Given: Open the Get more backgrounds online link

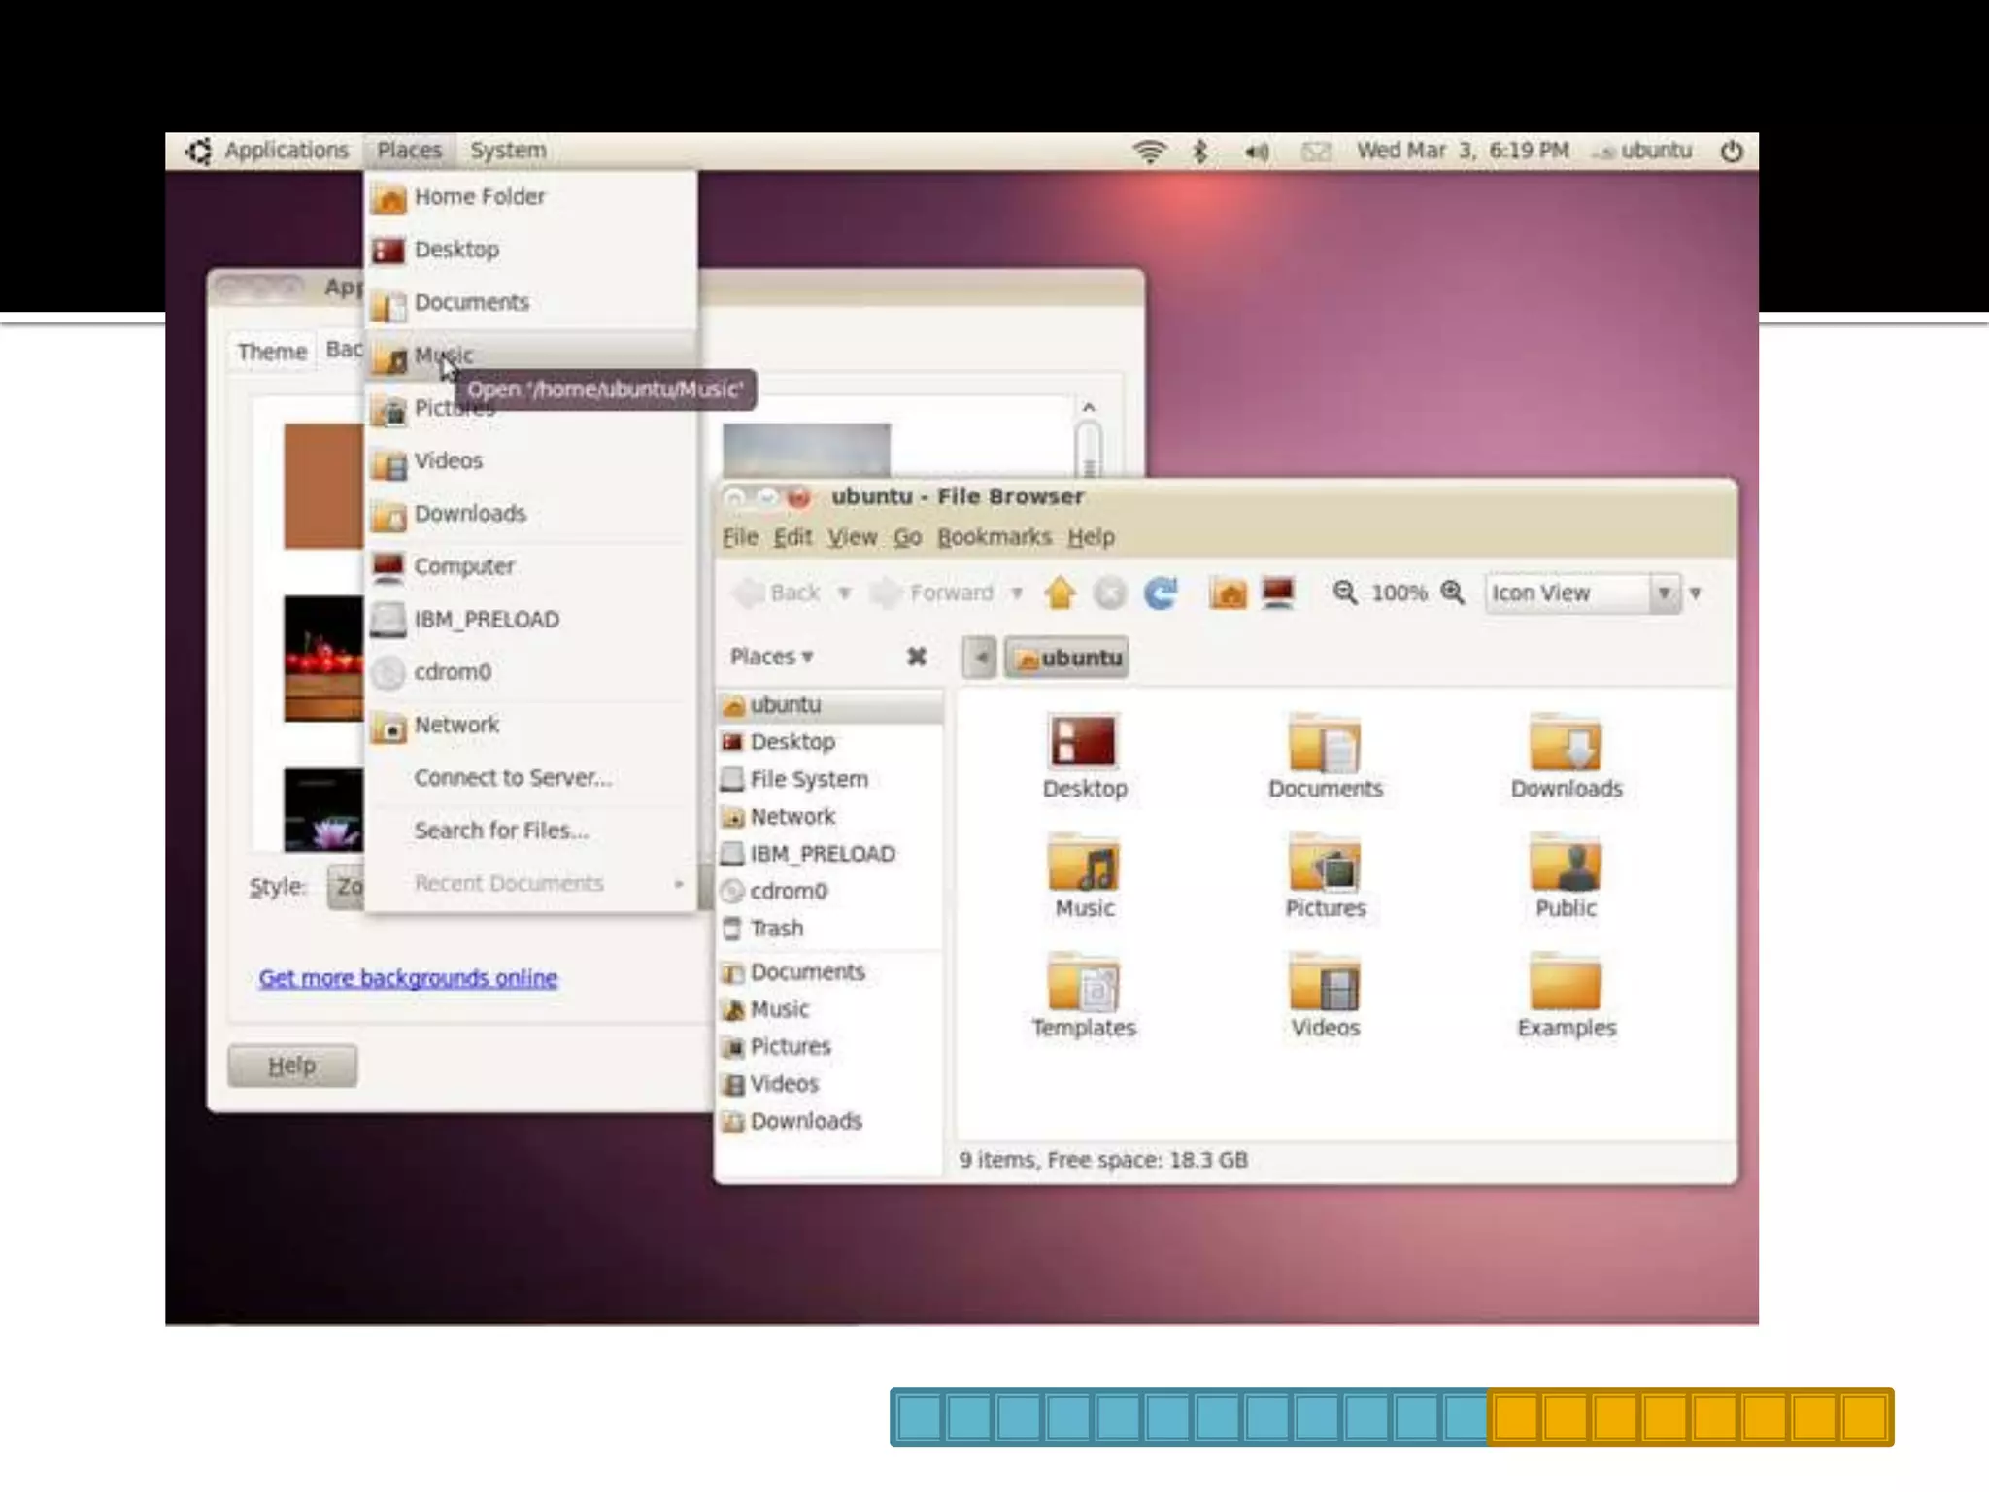Looking at the screenshot, I should point(408,978).
